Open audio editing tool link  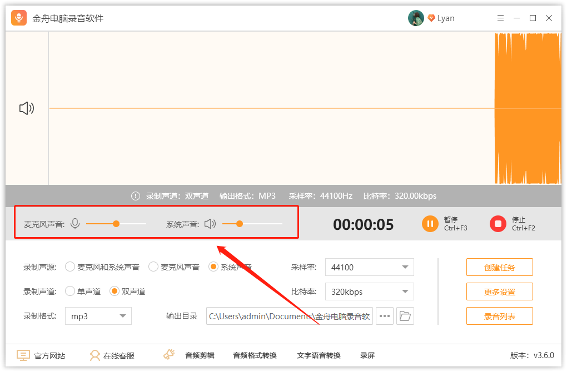[x=200, y=355]
